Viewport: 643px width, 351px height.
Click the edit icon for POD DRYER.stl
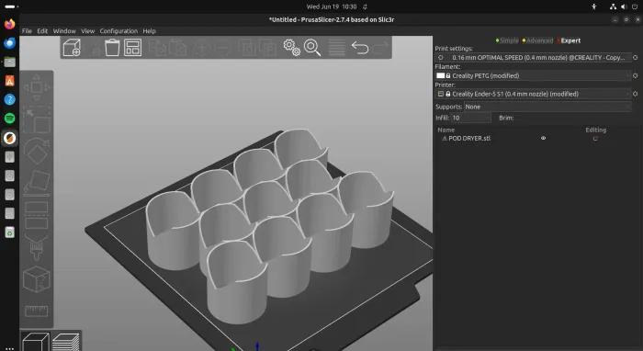click(x=595, y=139)
